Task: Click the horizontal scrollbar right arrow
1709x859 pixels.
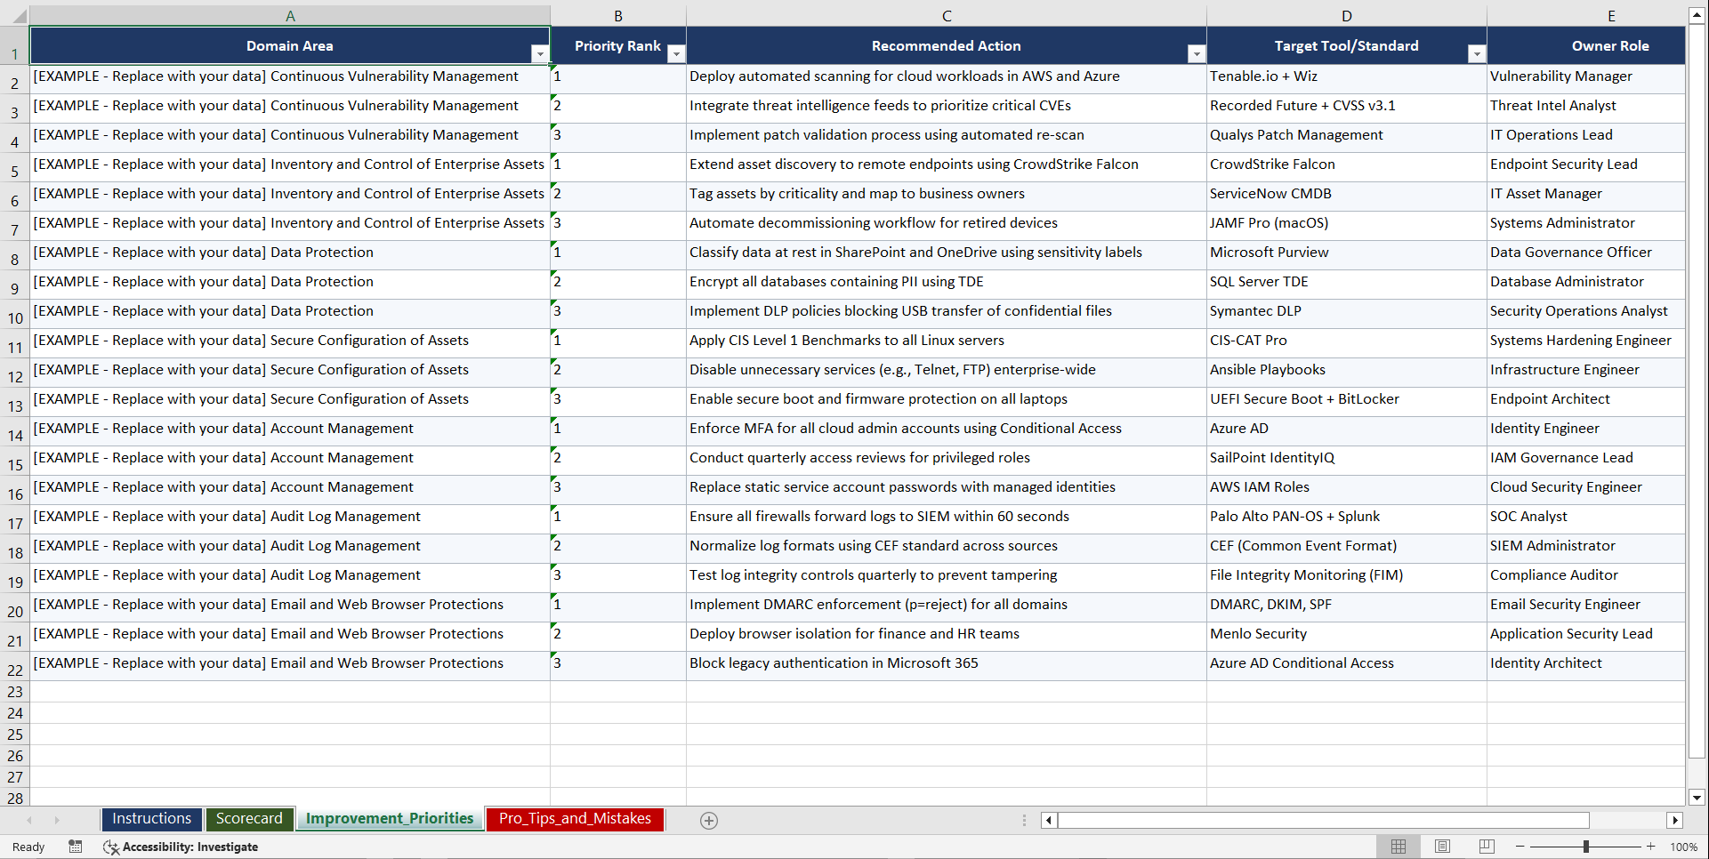Action: point(1676,820)
